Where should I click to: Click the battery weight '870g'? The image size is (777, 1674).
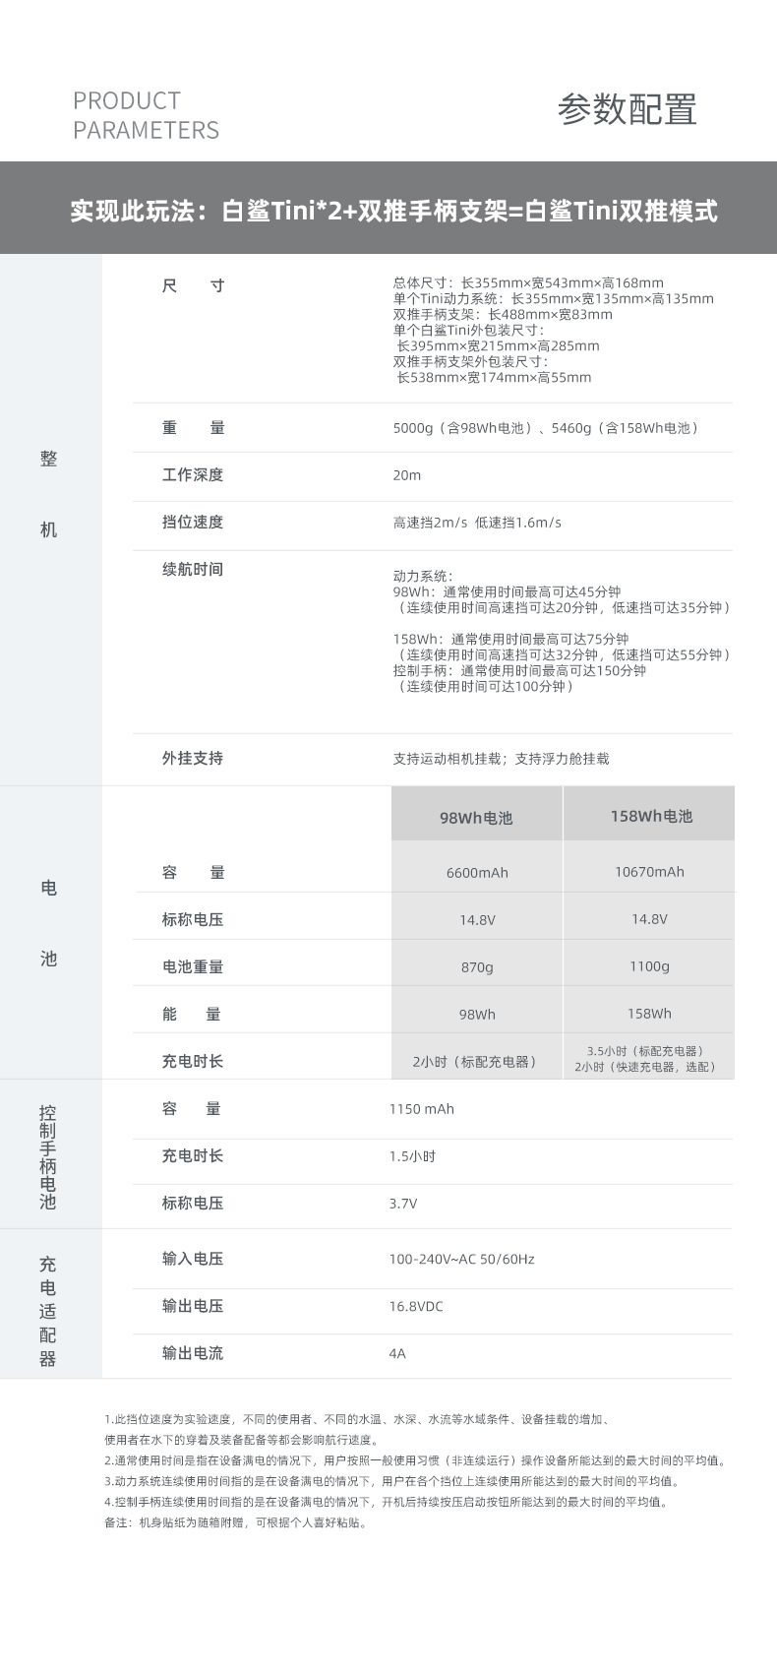coord(477,967)
